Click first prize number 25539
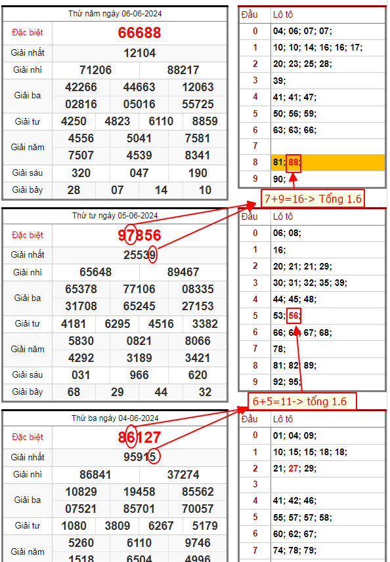390x562 pixels. click(x=140, y=255)
